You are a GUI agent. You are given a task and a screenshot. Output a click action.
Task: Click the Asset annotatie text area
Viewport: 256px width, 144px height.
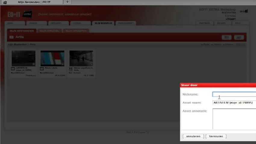point(234,119)
